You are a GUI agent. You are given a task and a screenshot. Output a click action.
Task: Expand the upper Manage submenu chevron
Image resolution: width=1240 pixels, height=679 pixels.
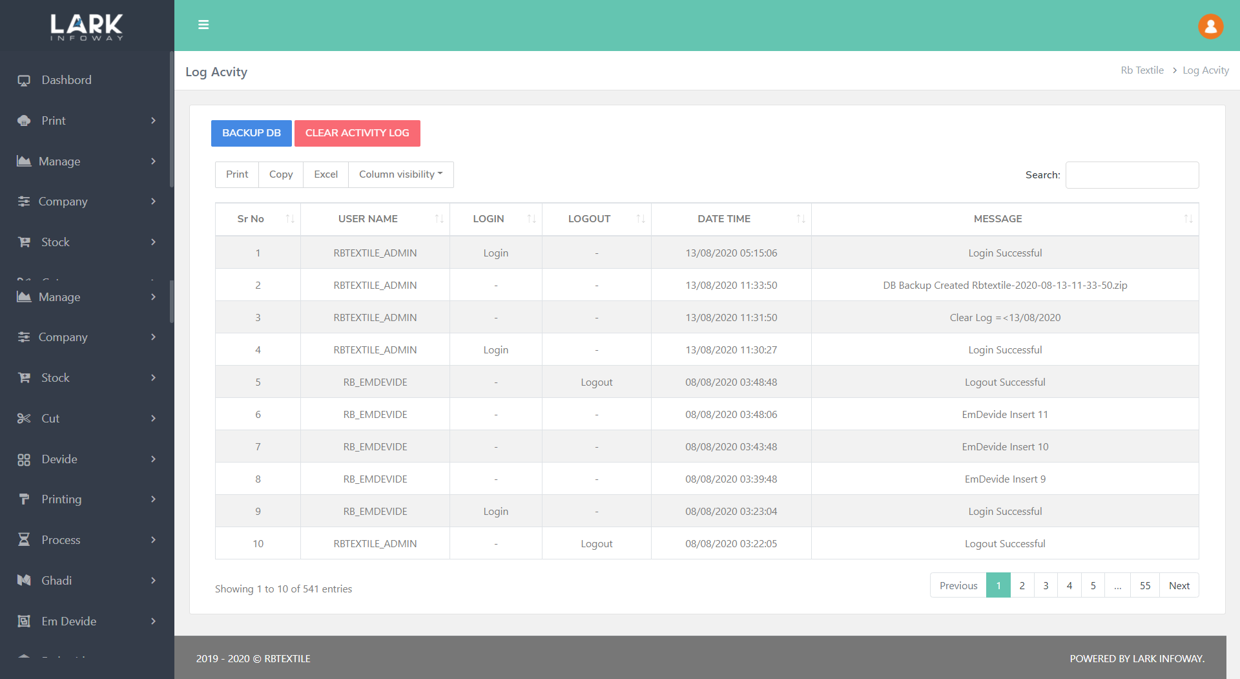coord(153,161)
